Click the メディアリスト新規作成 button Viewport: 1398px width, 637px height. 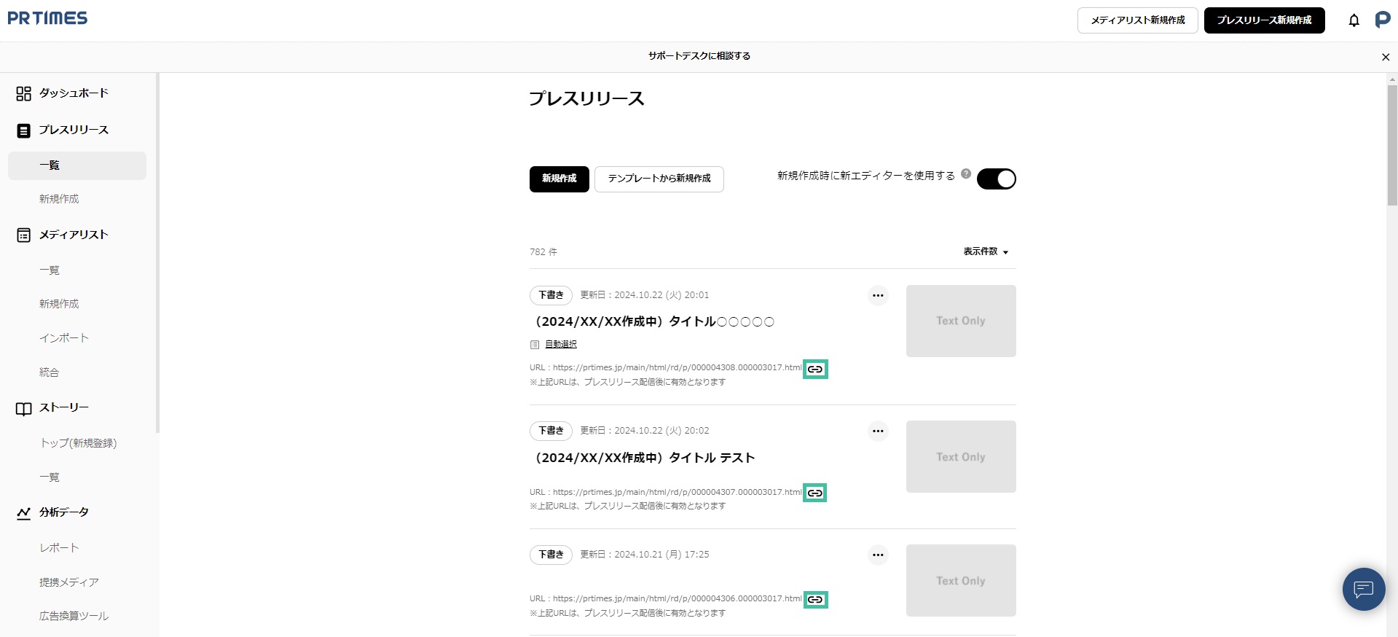(1137, 20)
